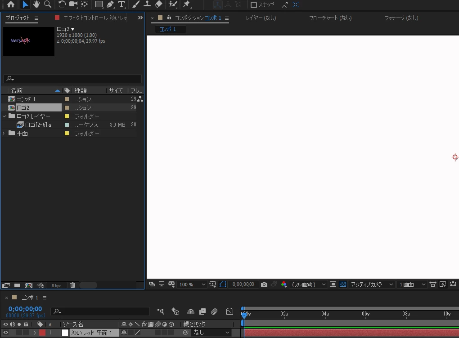Image resolution: width=459 pixels, height=338 pixels.
Task: Click the 8 bpc color depth button
Action: coord(57,286)
